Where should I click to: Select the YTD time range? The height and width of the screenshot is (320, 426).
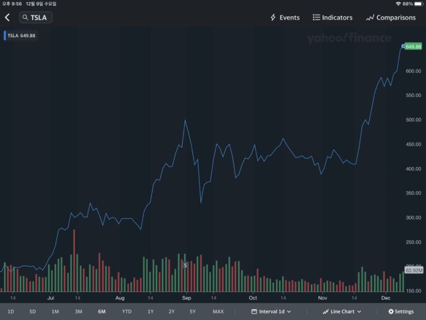tap(127, 311)
